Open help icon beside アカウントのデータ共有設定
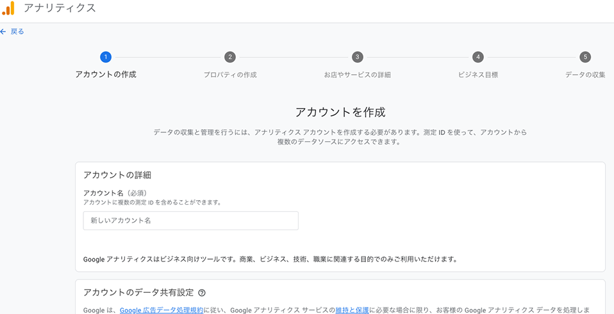 pyautogui.click(x=202, y=293)
